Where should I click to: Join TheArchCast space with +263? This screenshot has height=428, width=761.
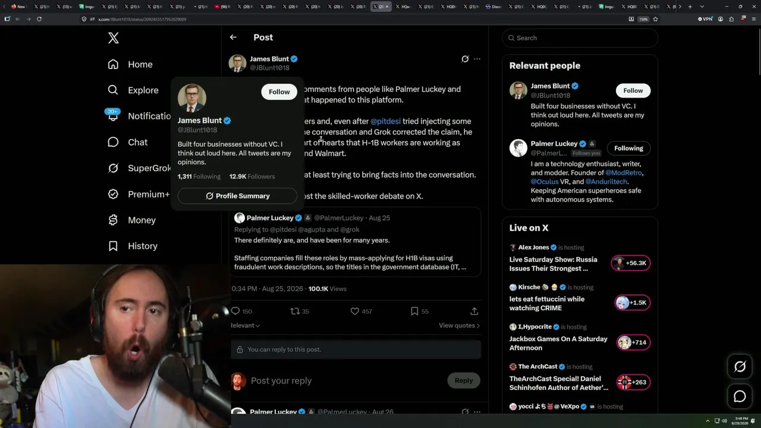click(633, 382)
